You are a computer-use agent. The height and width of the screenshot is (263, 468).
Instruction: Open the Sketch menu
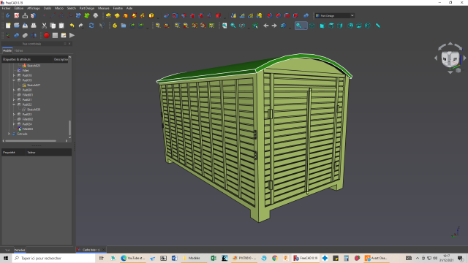coord(72,8)
